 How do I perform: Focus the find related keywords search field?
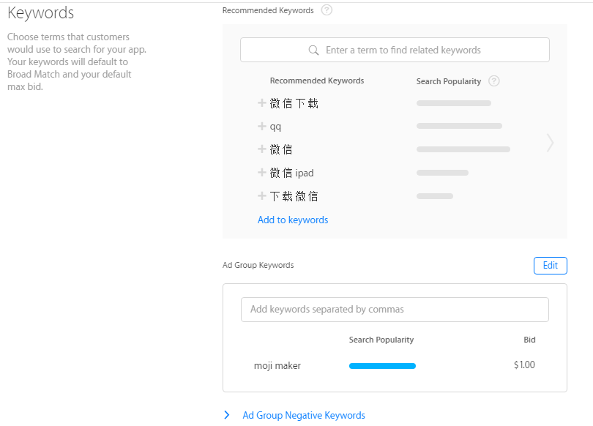395,50
